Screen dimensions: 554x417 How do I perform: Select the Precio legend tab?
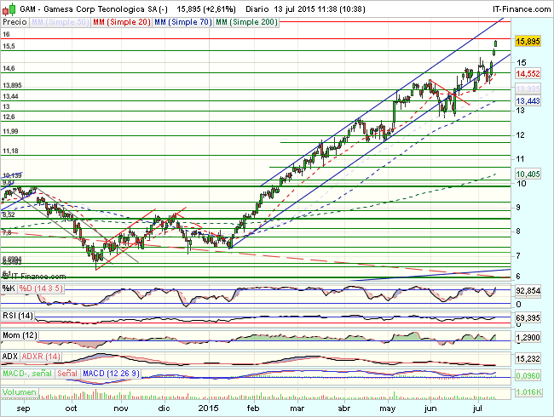point(14,22)
